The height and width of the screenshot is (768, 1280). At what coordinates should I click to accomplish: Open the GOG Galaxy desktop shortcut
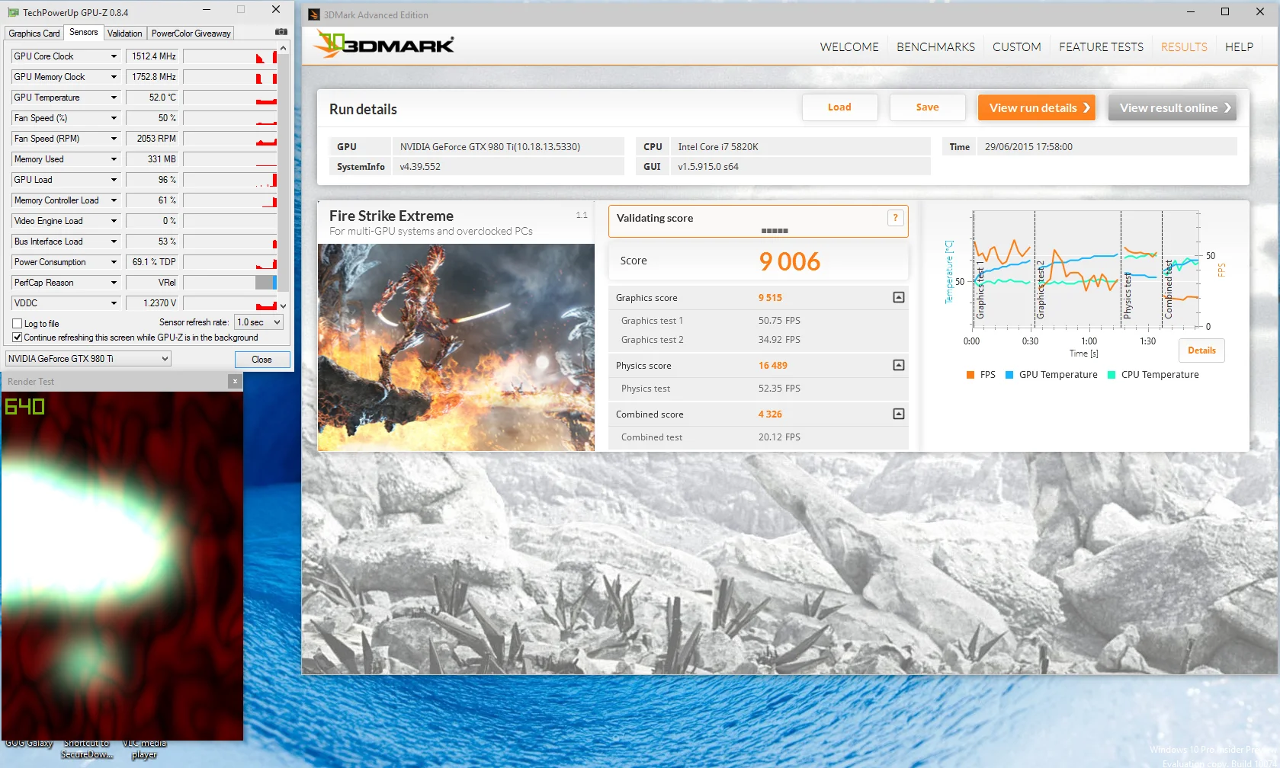coord(29,744)
